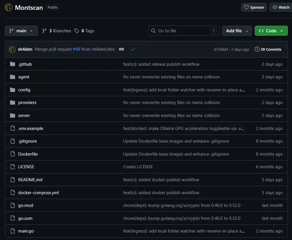Open commit message 'Create LICENSE'

tap(138, 167)
